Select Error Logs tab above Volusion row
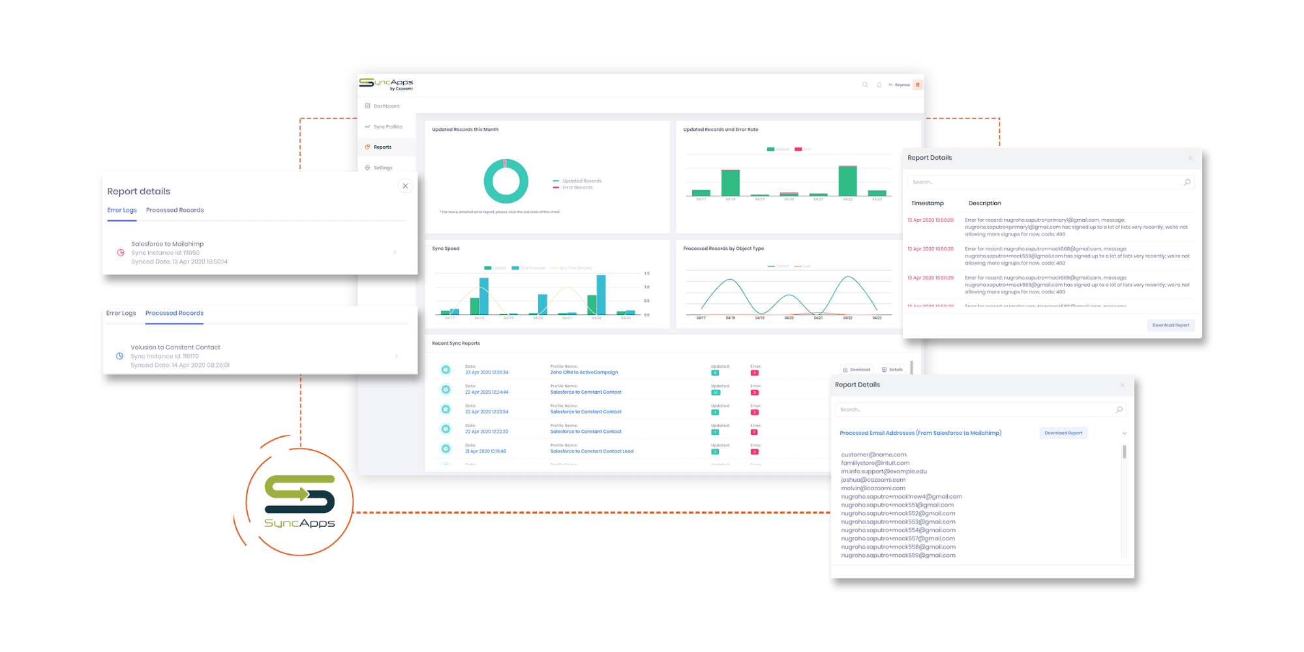 [x=121, y=313]
